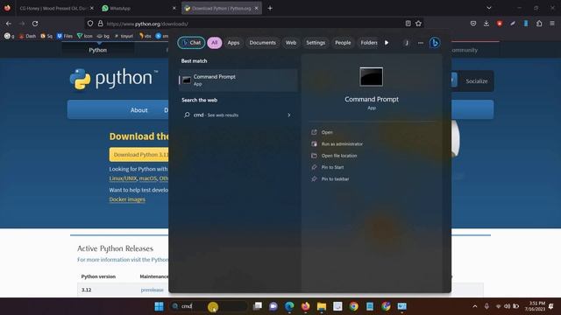Switch to Firefox on taskbar
The image size is (561, 315).
[x=306, y=306]
